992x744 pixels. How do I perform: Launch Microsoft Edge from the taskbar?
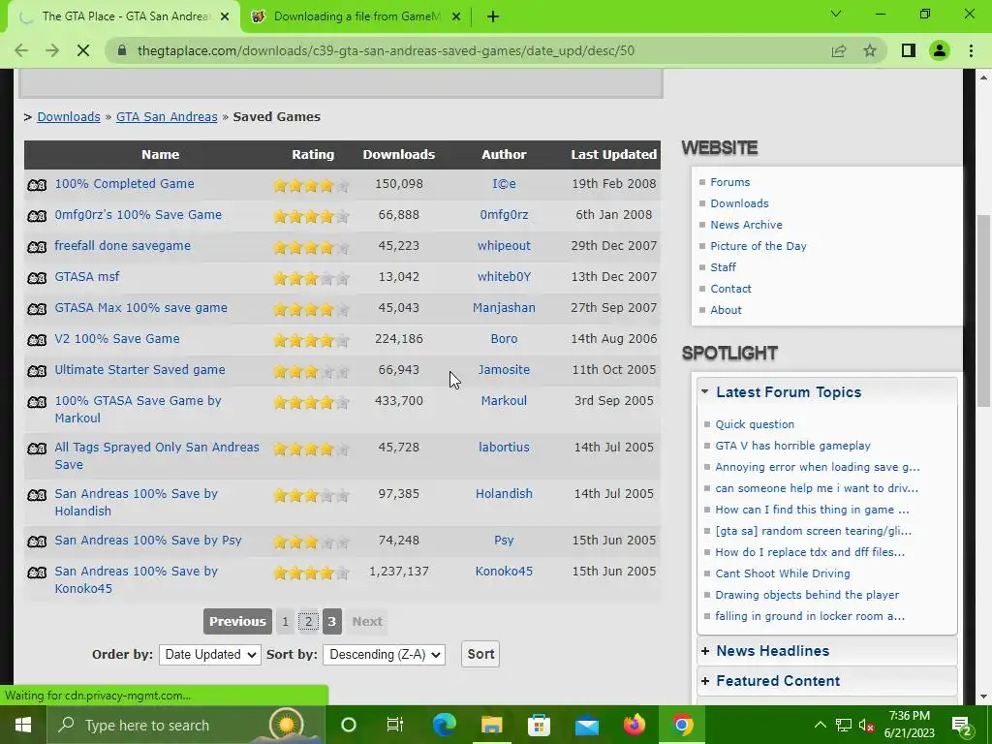tap(444, 725)
